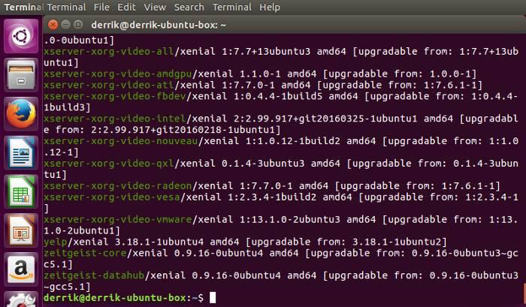The image size is (526, 307).
Task: Click the xserver-xorg-video-nouveau package name
Action: tap(121, 141)
